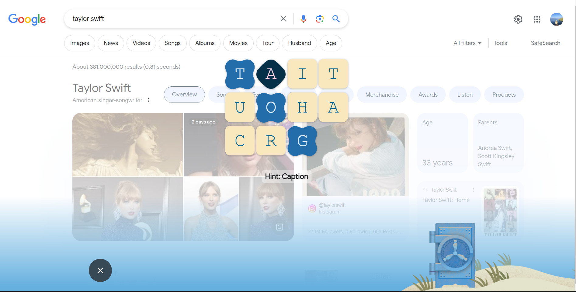Switch to the Products tab
The image size is (576, 292).
click(504, 95)
